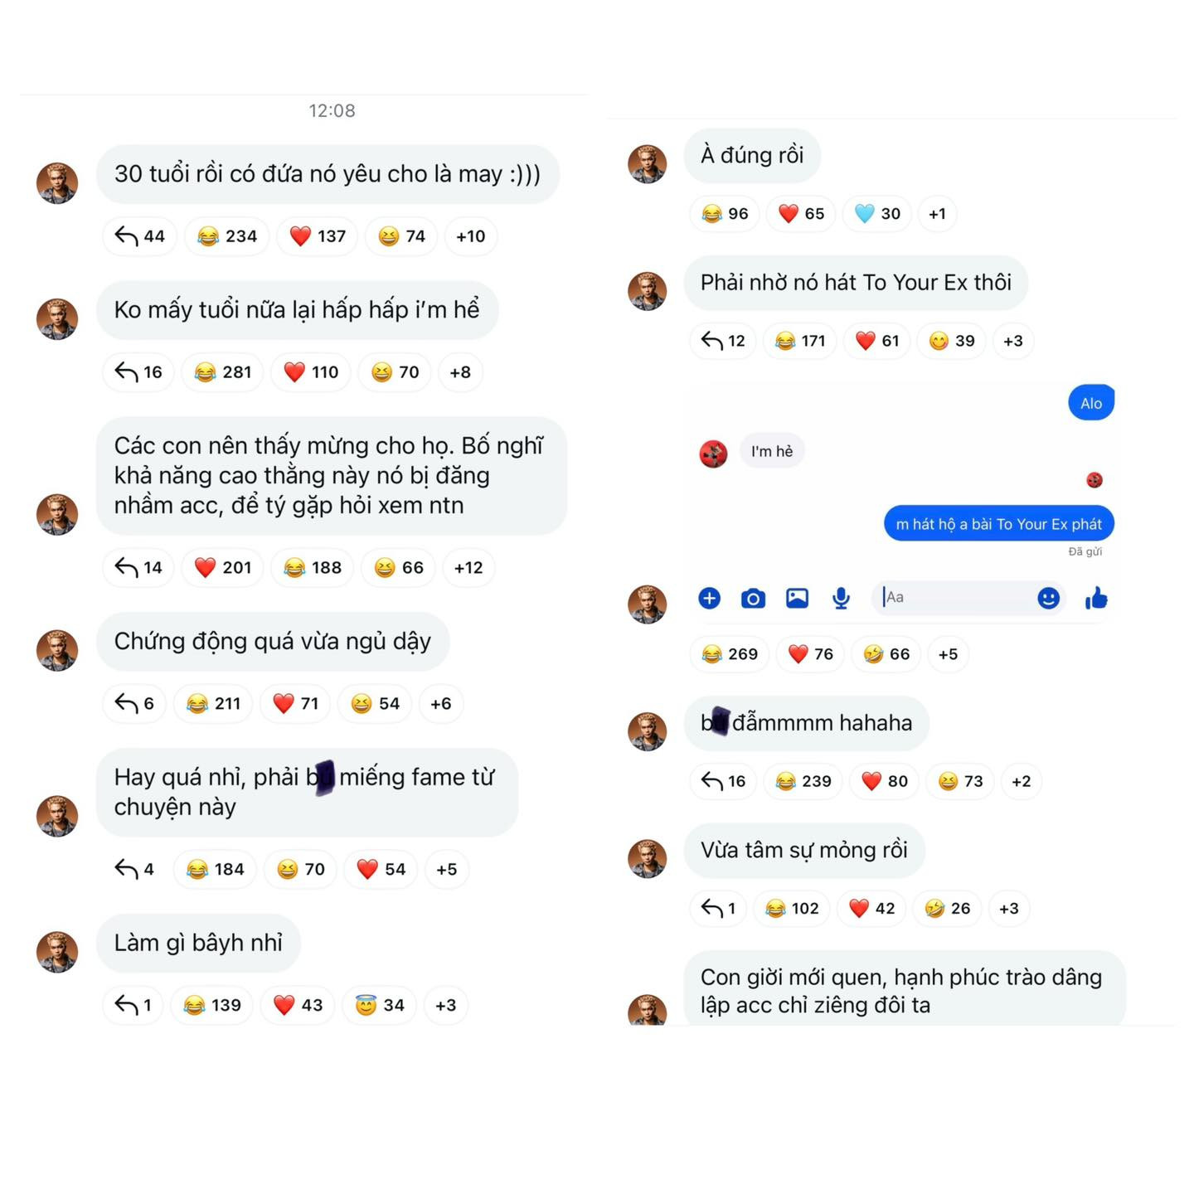Image resolution: width=1194 pixels, height=1194 pixels.
Task: Expand the +10 more reactions pill
Action: click(x=470, y=236)
